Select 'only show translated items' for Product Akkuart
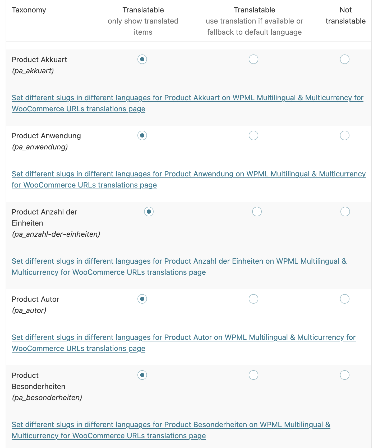 [x=142, y=59]
